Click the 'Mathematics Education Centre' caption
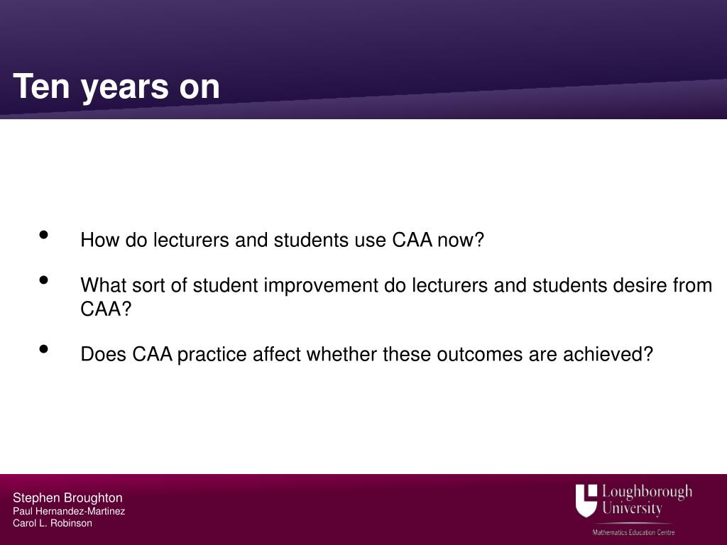 (633, 532)
